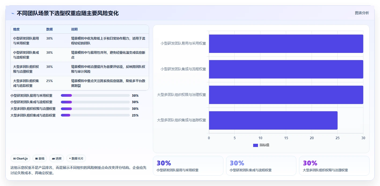Click table cell 大型多团队组织权限与治理权重
This screenshot has width=380, height=186.
point(26,69)
